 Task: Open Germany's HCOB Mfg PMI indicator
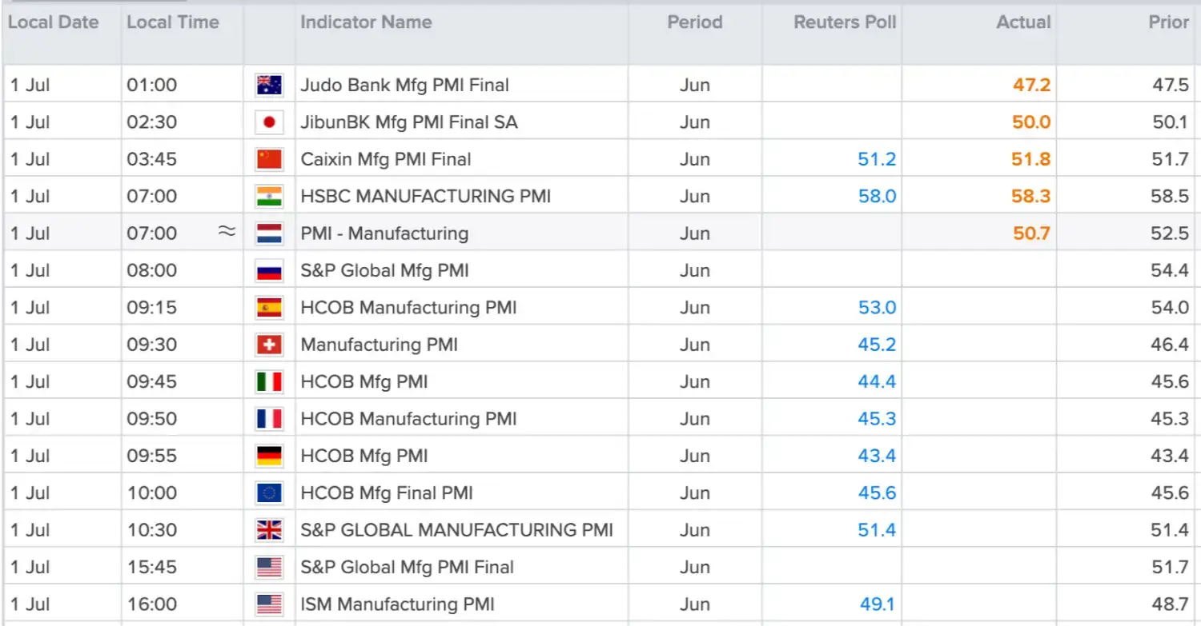point(364,456)
